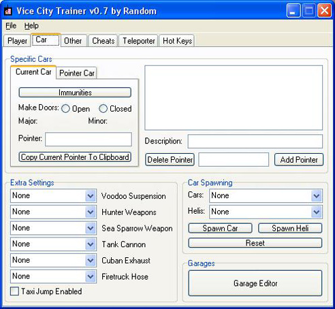Viewport: 335px width, 309px height.
Task: Click the Immunities button
Action: pyautogui.click(x=75, y=93)
